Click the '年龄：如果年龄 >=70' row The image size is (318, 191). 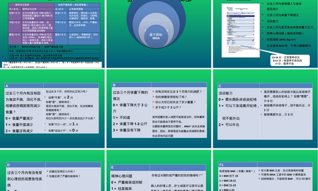pyautogui.click(x=54, y=51)
